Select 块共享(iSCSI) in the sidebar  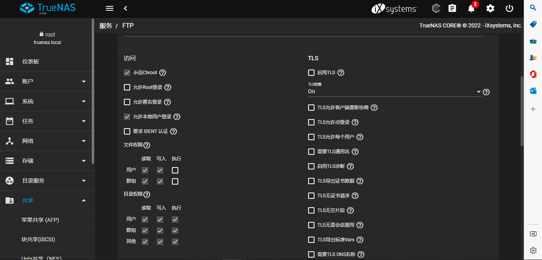point(38,240)
